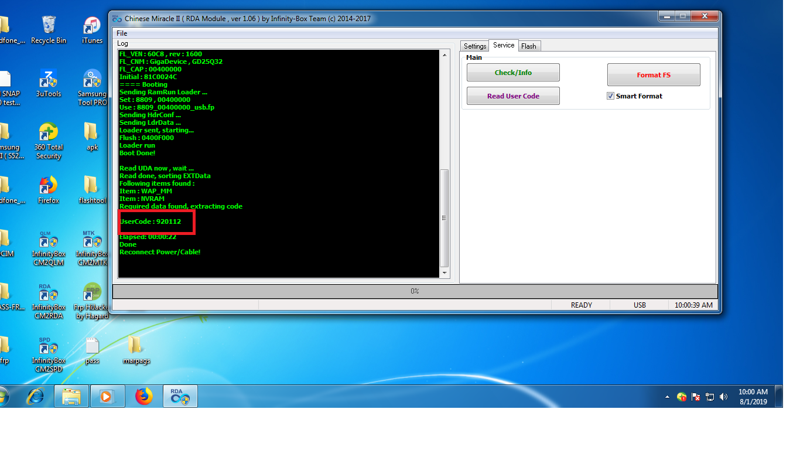Image resolution: width=800 pixels, height=450 pixels.
Task: Select the pass text file icon
Action: 92,350
